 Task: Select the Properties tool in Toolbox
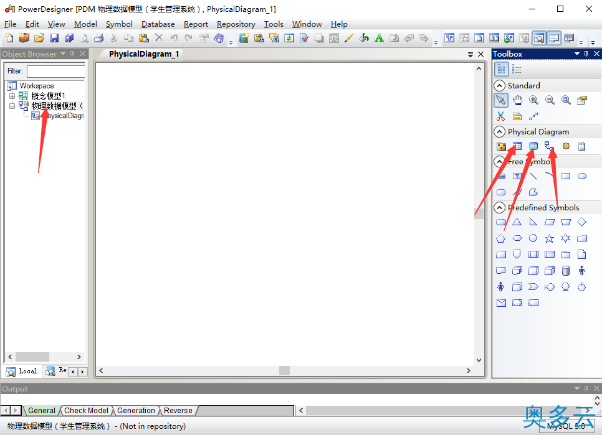point(582,100)
